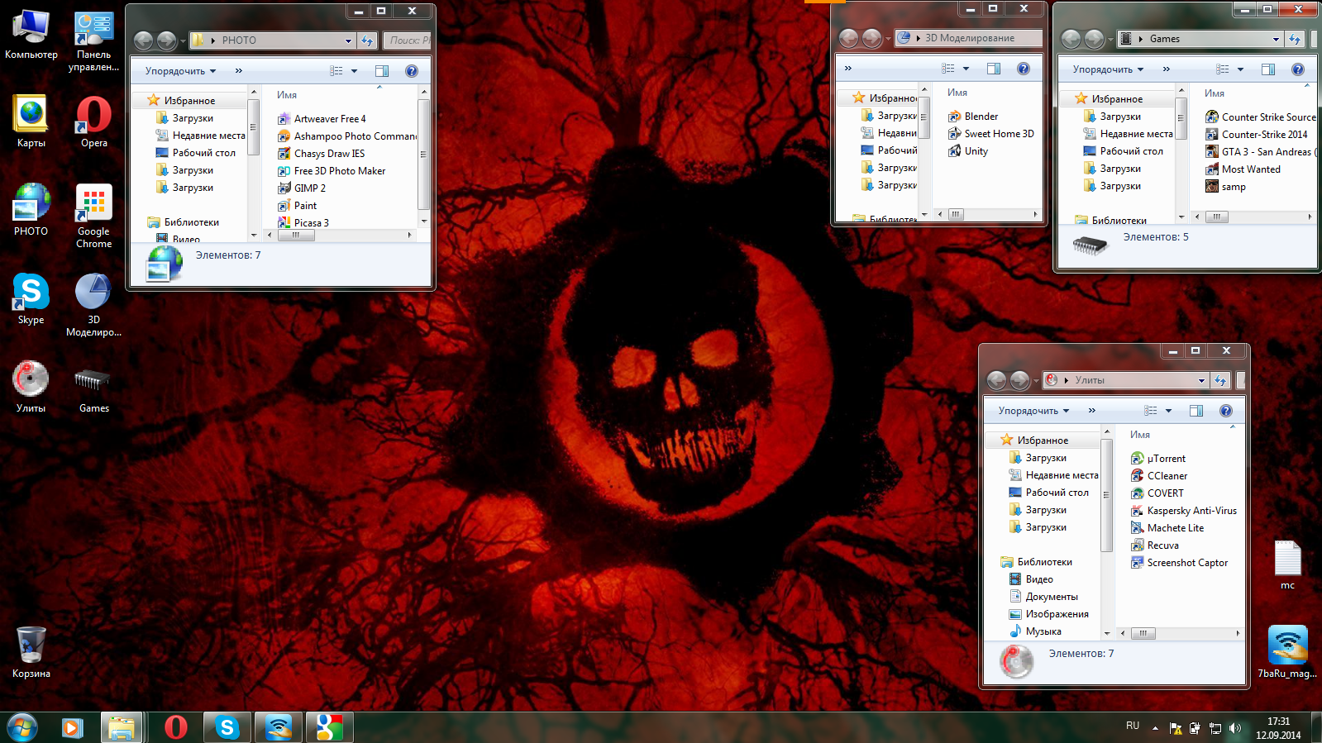Open the Карты desktop icon
The width and height of the screenshot is (1322, 743).
click(31, 121)
